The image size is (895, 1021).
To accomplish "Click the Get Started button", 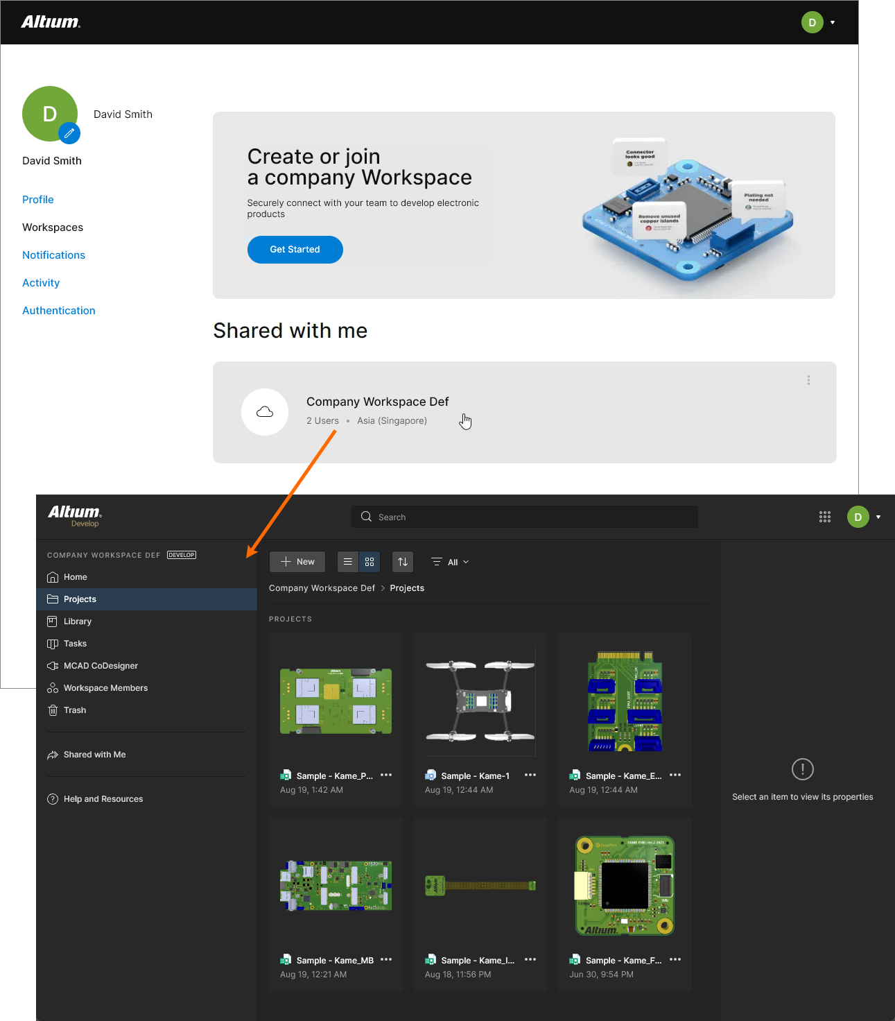I will pos(295,250).
